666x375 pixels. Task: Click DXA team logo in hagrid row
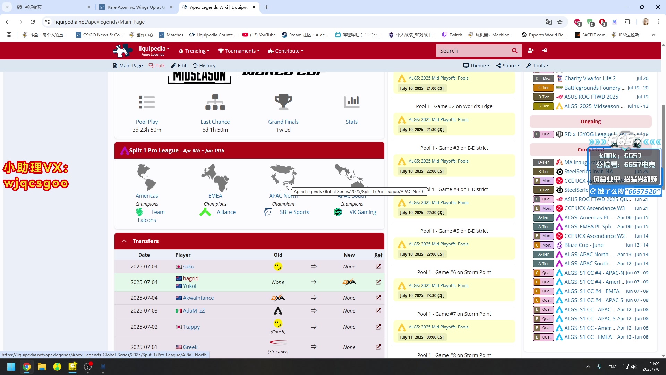click(349, 282)
